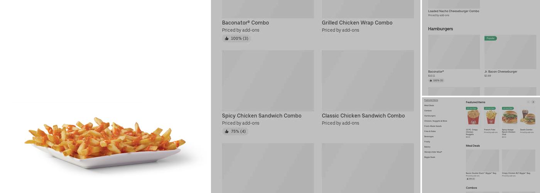Select Hamburgers in the category sidebar
The height and width of the screenshot is (193, 540).
(x=430, y=116)
